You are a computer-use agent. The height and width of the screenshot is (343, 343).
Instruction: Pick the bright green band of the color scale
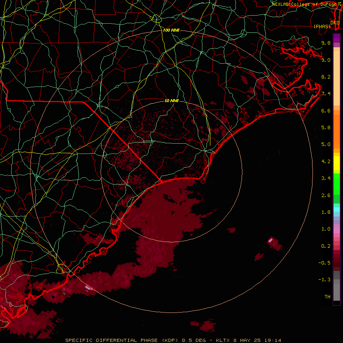point(337,183)
